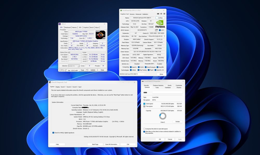Click blue Used space color swatch
The height and width of the screenshot is (155, 260).
(144, 104)
